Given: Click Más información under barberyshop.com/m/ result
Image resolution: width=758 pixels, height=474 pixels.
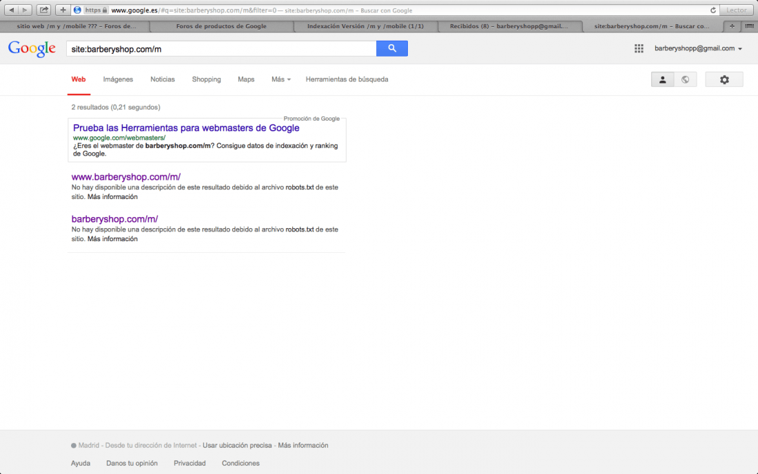Looking at the screenshot, I should tap(112, 238).
